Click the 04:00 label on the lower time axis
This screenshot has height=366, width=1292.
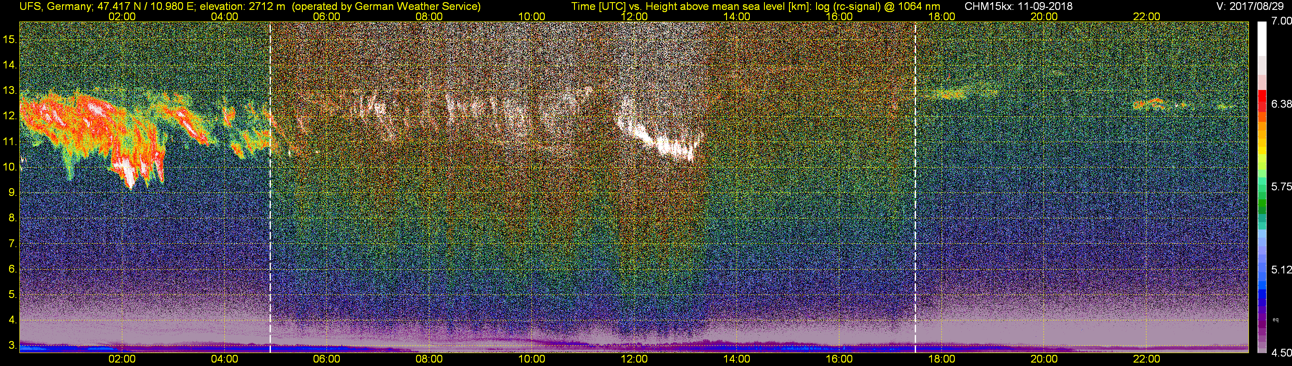(x=224, y=359)
